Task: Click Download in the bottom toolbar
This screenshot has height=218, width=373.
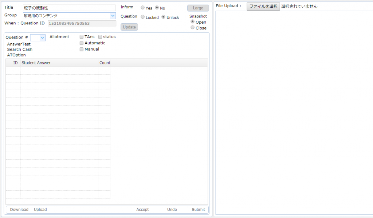Action: pos(19,210)
